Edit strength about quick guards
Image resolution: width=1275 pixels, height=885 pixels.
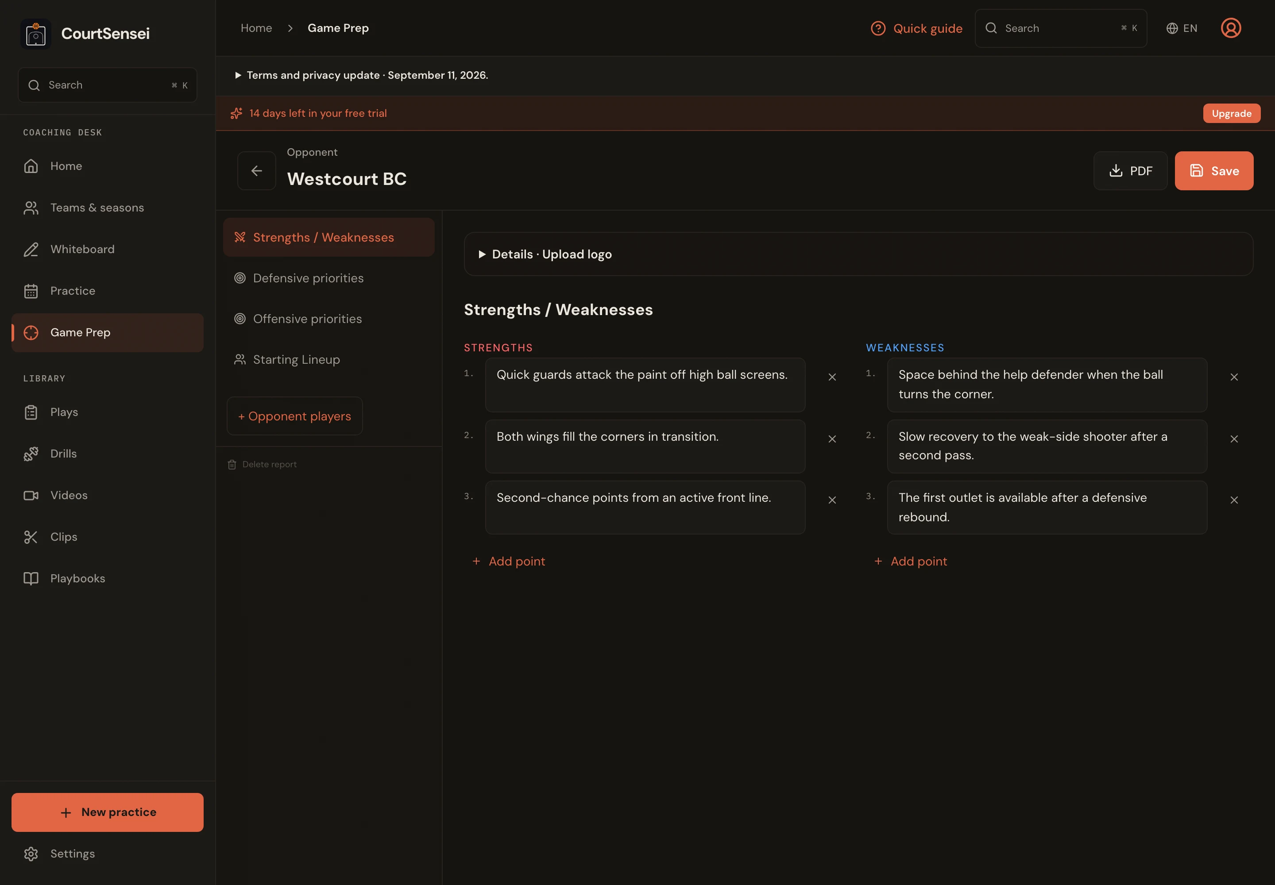pos(645,385)
